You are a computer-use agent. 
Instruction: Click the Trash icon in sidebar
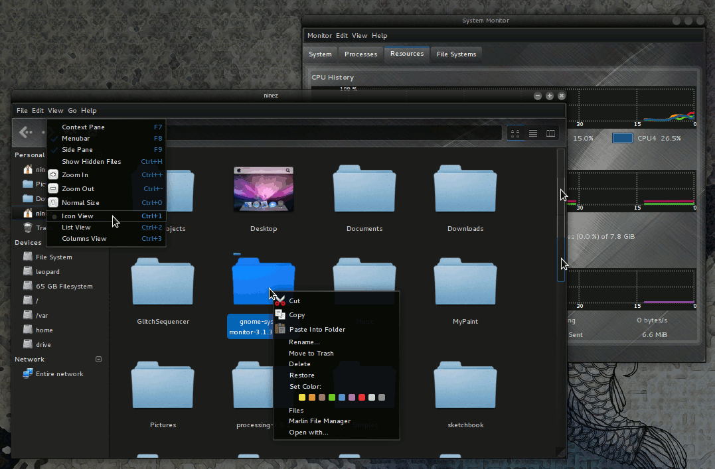click(28, 228)
